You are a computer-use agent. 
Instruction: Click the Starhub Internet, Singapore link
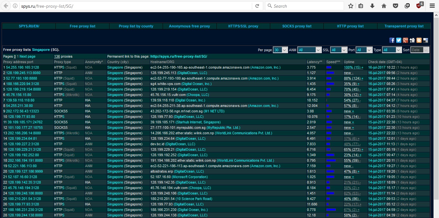(198, 122)
